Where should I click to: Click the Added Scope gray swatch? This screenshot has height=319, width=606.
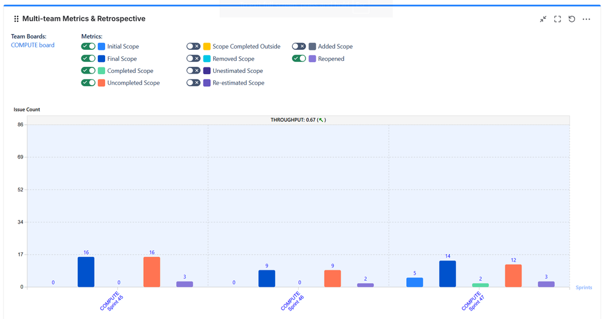[x=312, y=46]
